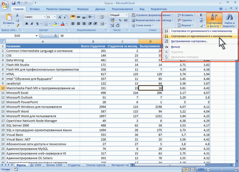The width and height of the screenshot is (239, 172).
Task: Open the Разметка страницы tab
Action: pyautogui.click(x=58, y=9)
